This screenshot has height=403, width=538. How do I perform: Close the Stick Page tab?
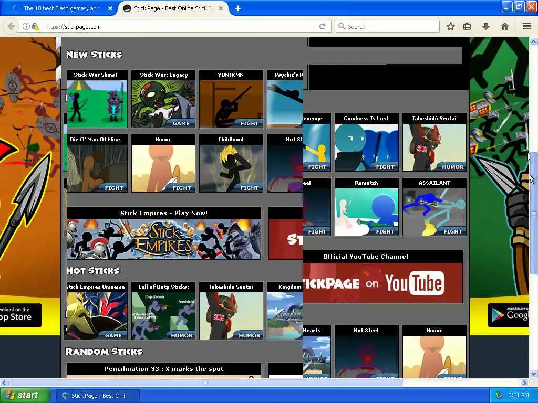pos(221,8)
